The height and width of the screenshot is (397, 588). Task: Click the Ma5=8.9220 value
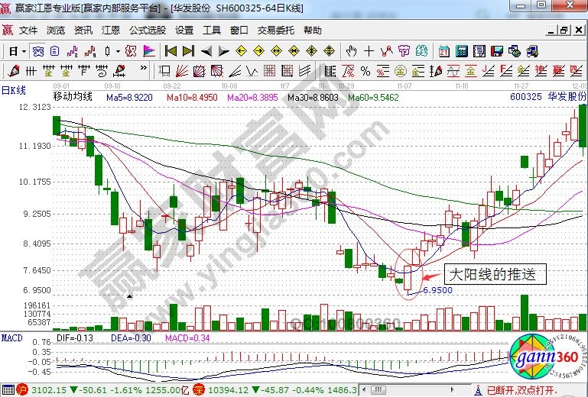pyautogui.click(x=129, y=98)
